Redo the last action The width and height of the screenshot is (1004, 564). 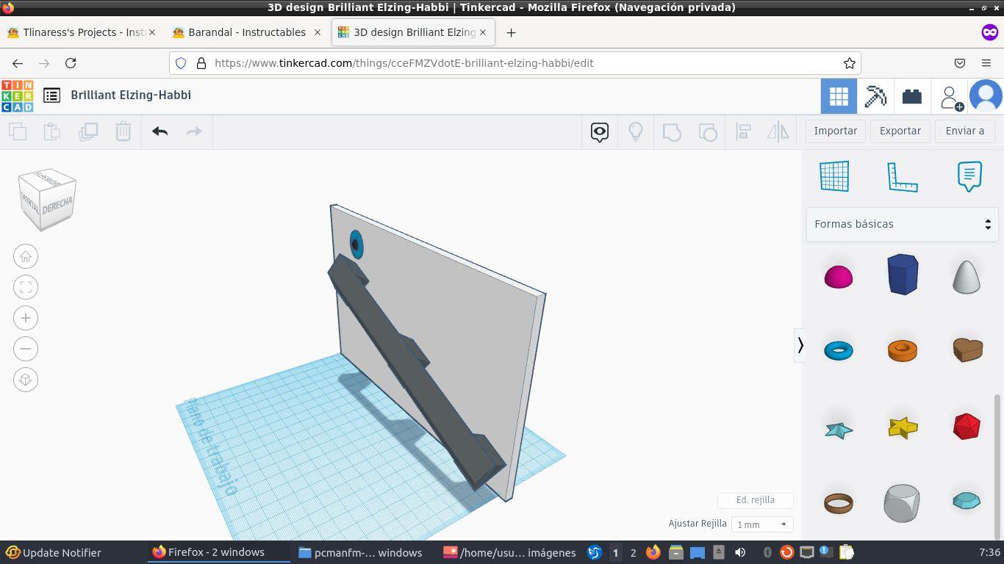tap(194, 131)
